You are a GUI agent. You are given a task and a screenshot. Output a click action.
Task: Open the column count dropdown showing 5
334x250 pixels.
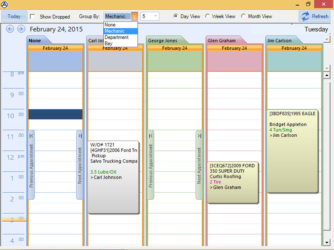tap(156, 16)
